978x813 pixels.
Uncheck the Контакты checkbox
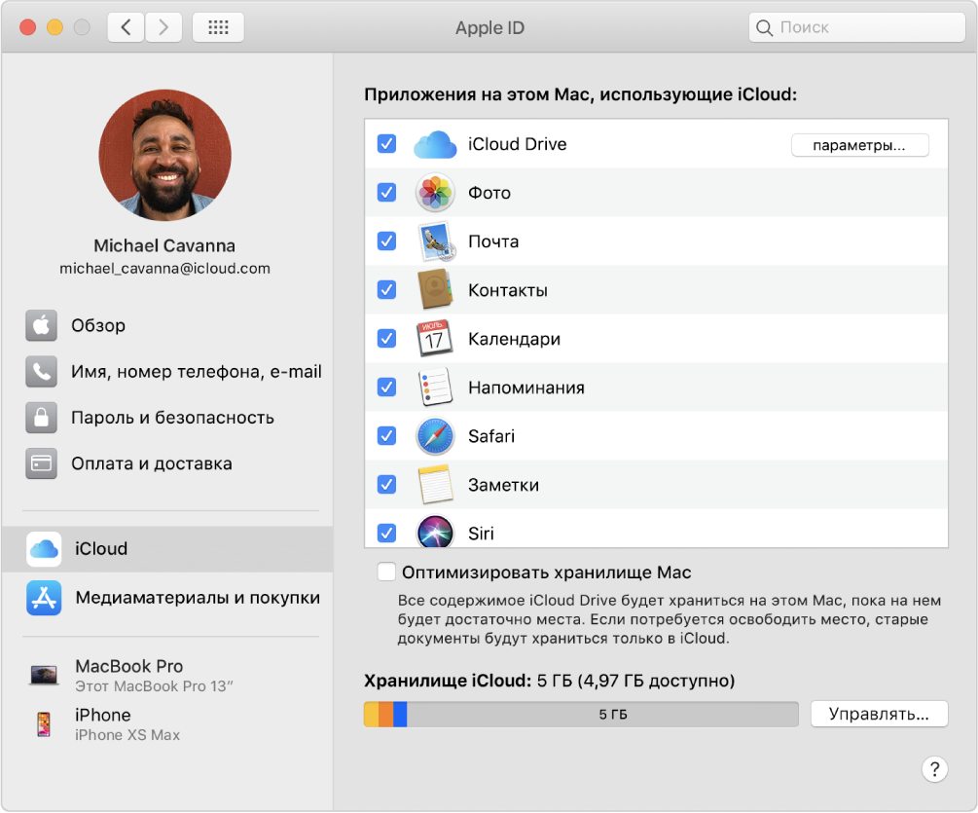tap(386, 289)
